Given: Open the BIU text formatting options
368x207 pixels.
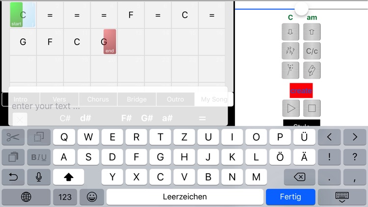Looking at the screenshot, I should (x=39, y=157).
